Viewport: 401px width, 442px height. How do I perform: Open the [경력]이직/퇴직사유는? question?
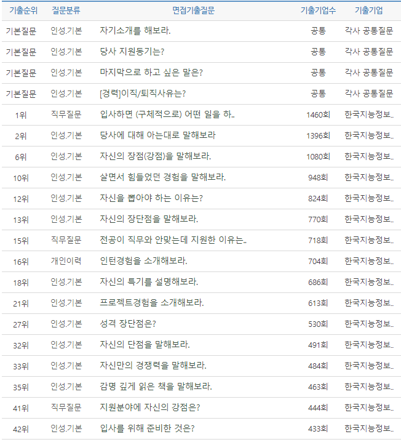142,94
